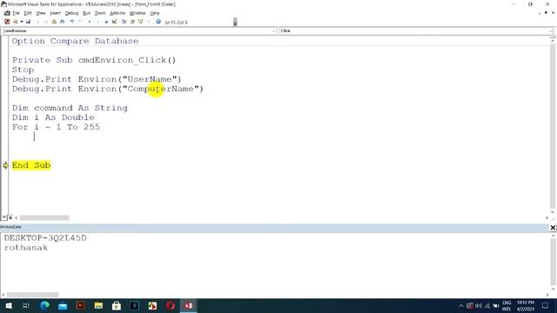Click the Copy toolbar icon
Screen dimensions: 557x313
click(x=46, y=22)
